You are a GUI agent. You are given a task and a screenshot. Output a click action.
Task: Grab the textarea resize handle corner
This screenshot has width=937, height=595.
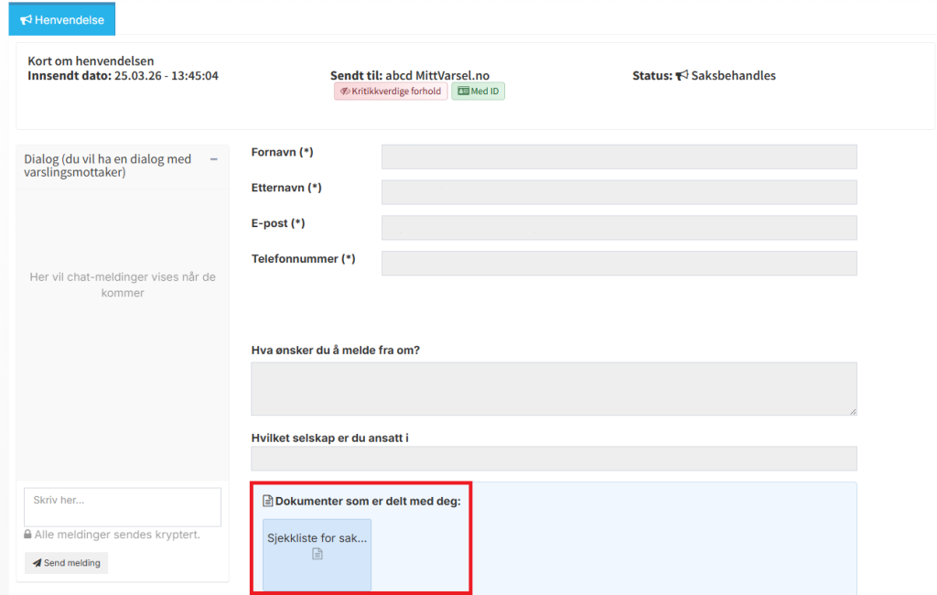(x=853, y=411)
